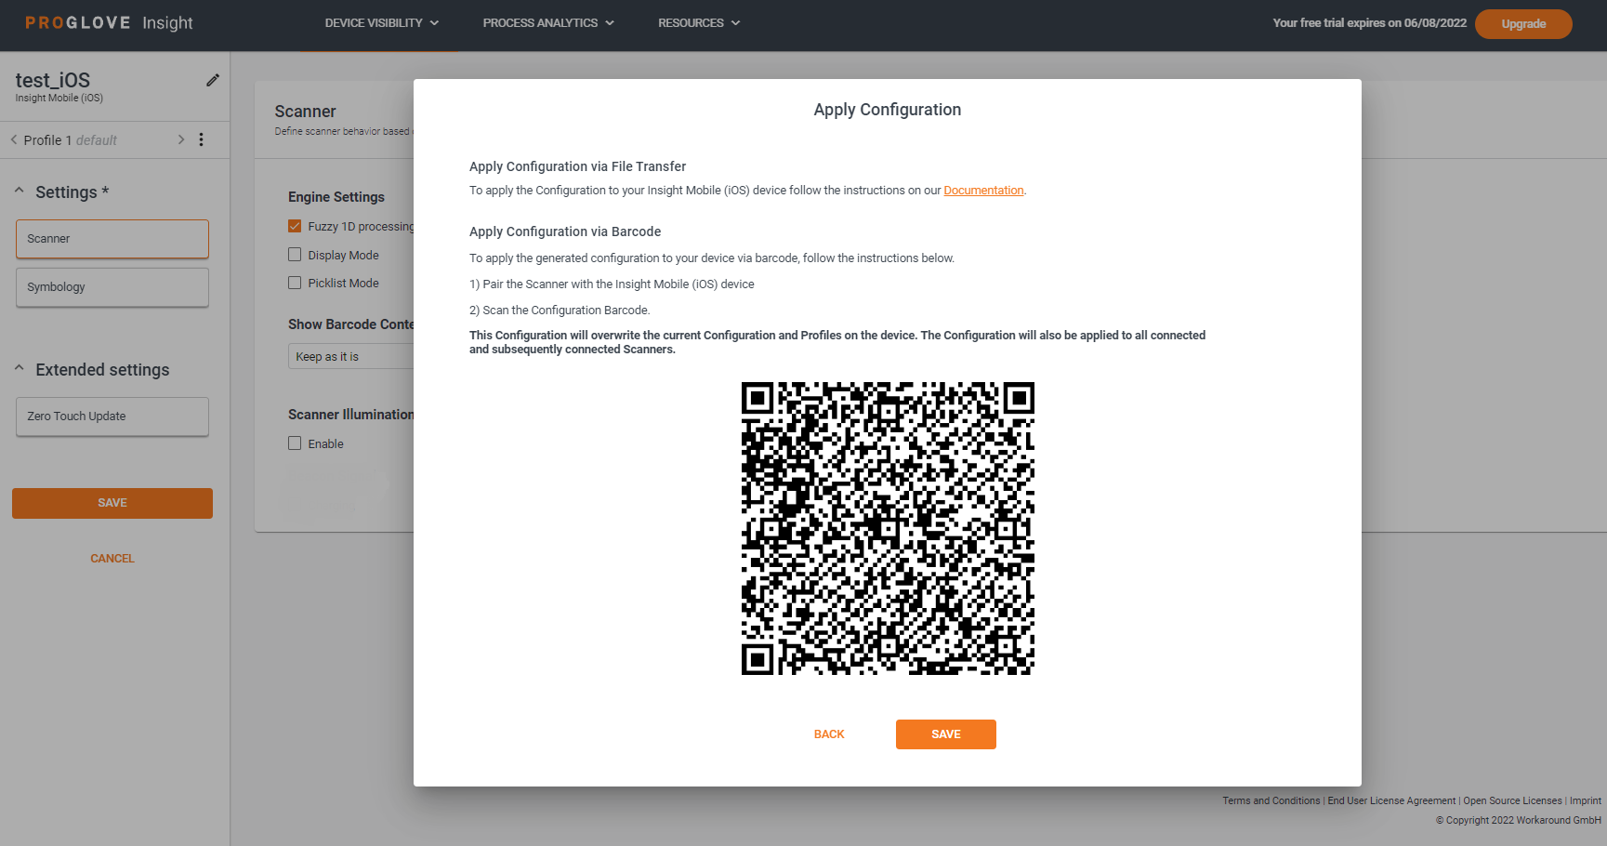
Task: Open the Imprint link
Action: (1585, 800)
